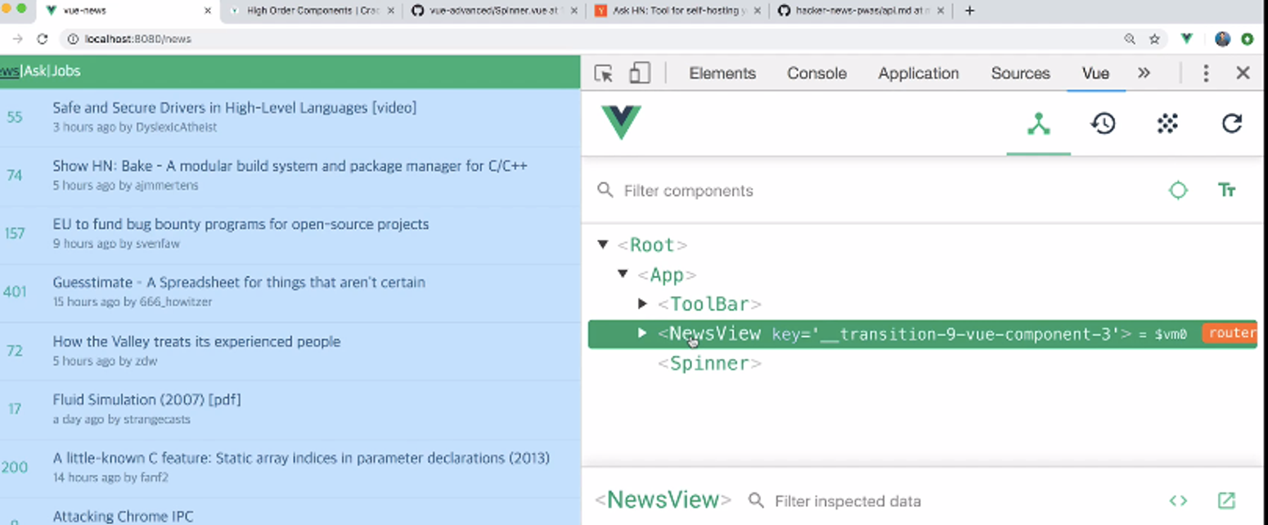
Task: Switch to hacker-news-pwas browser tab
Action: coord(859,11)
